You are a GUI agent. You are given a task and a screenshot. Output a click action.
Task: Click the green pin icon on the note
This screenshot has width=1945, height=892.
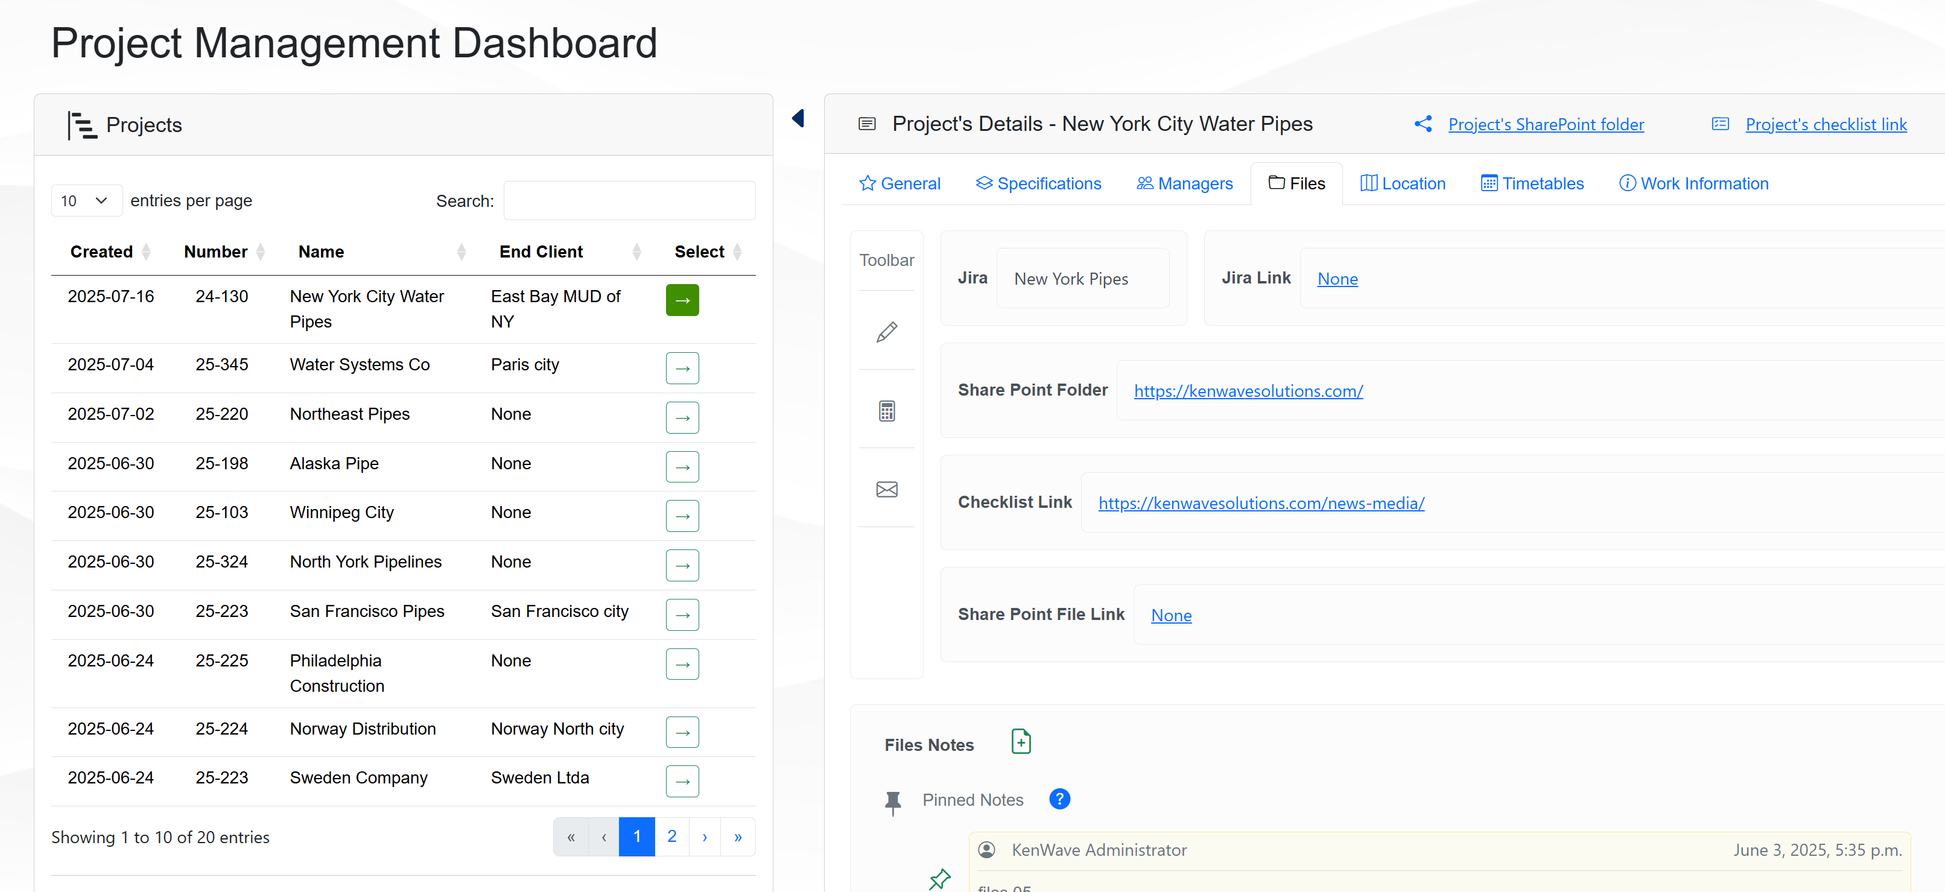tap(939, 878)
